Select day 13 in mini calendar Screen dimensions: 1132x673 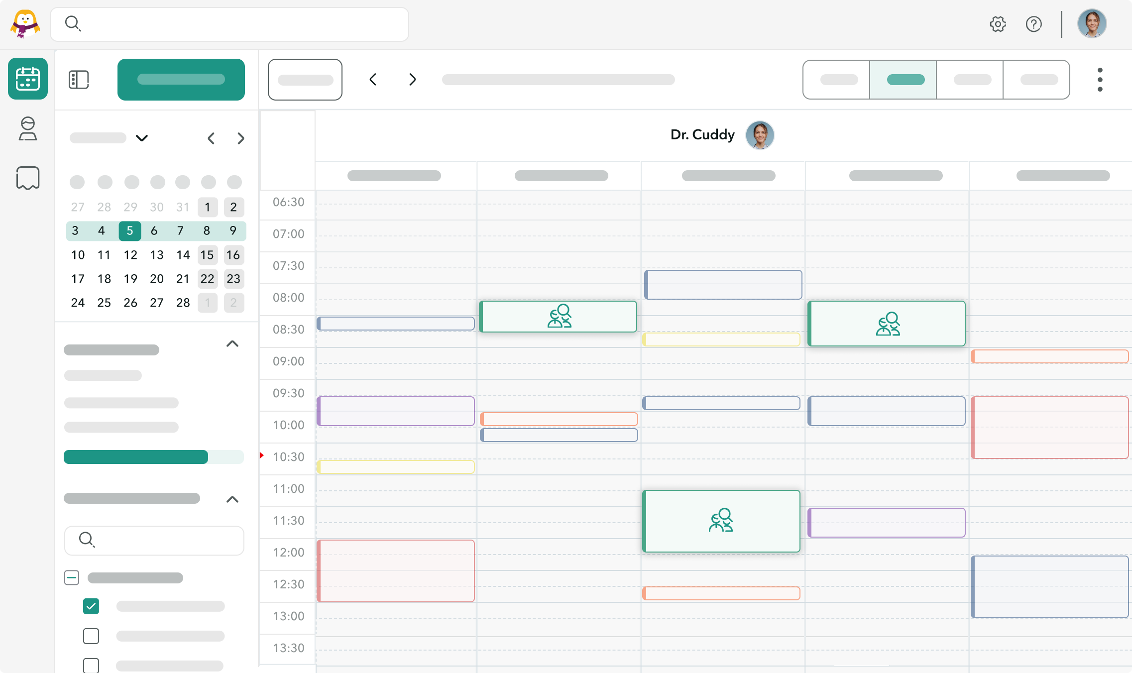[157, 255]
